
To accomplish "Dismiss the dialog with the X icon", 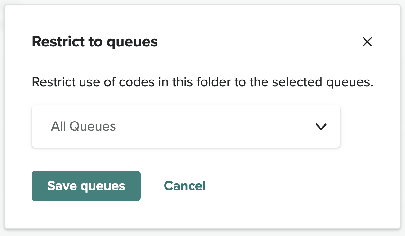I will (367, 42).
